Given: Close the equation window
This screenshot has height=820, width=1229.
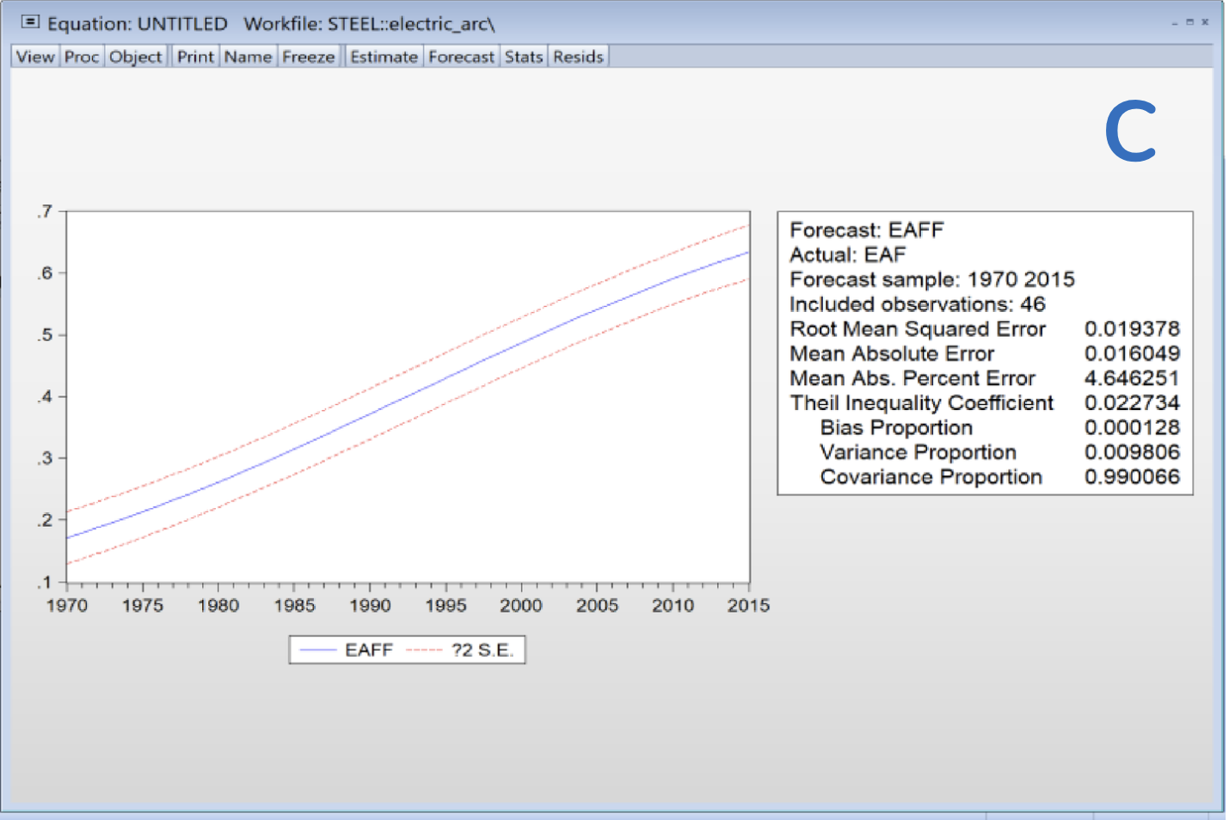Looking at the screenshot, I should (x=1205, y=22).
